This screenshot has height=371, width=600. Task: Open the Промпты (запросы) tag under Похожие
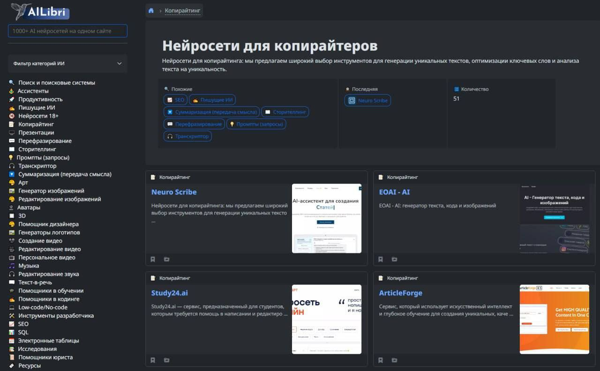(256, 124)
